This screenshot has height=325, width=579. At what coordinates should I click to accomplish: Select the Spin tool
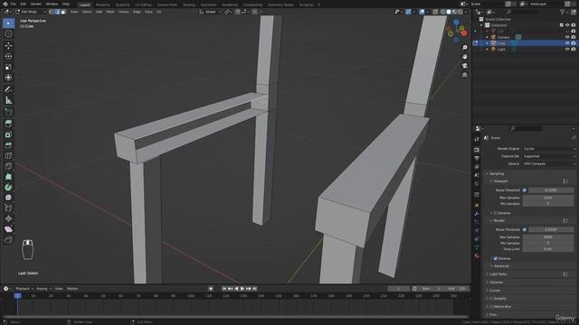8,187
